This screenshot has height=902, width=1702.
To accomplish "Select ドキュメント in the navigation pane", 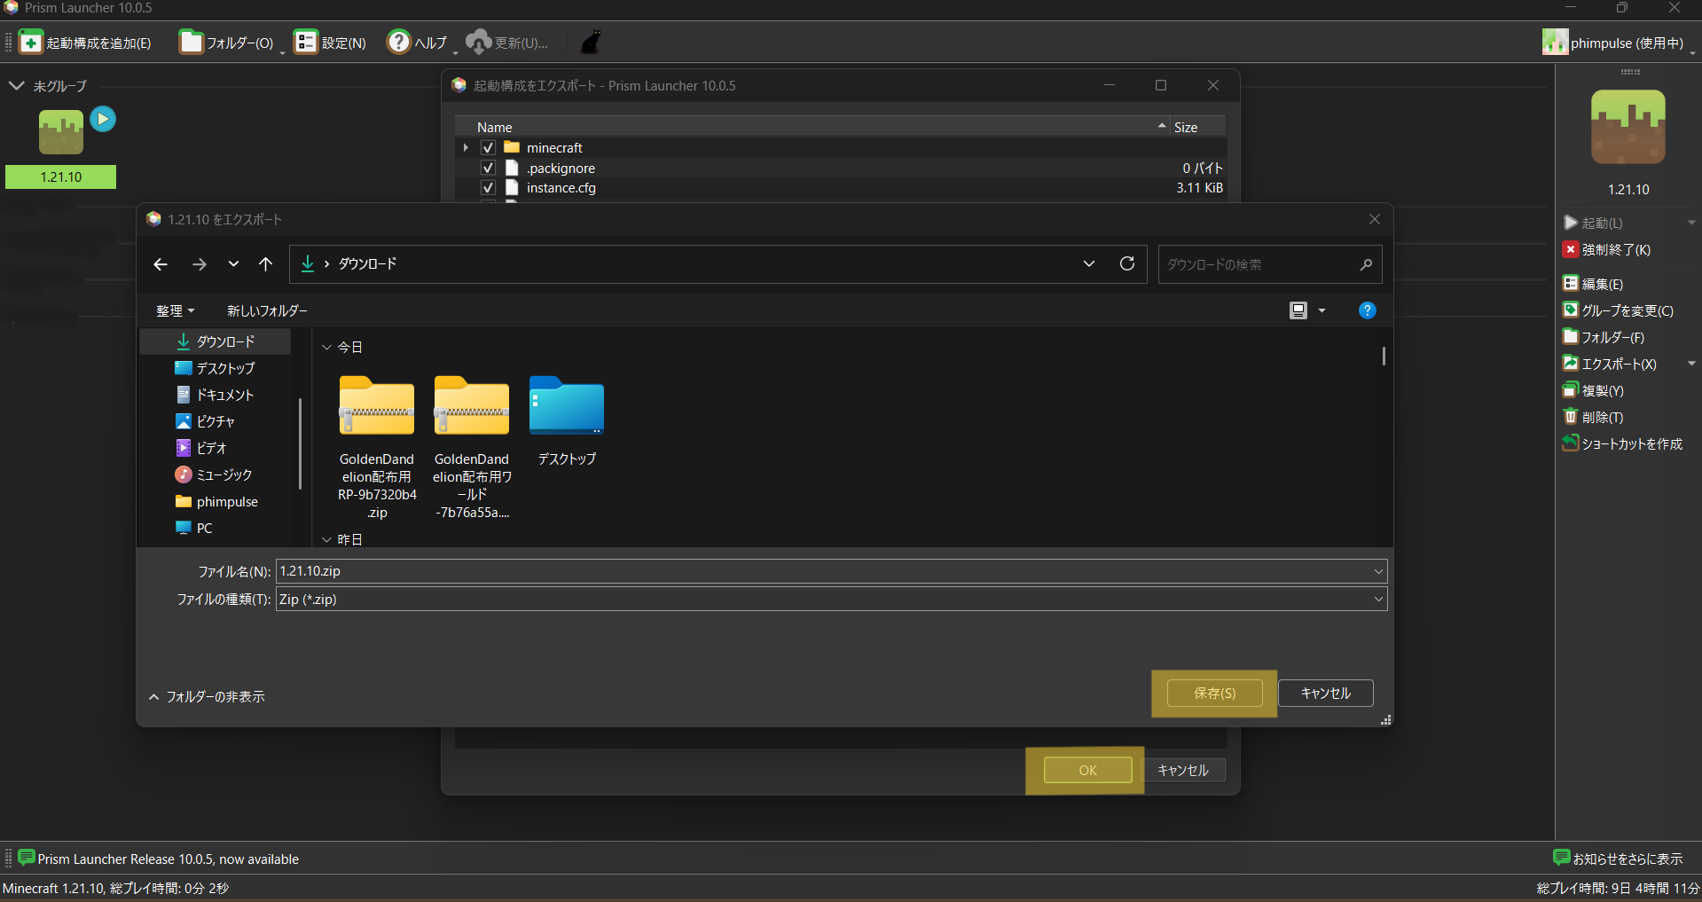I will [224, 395].
